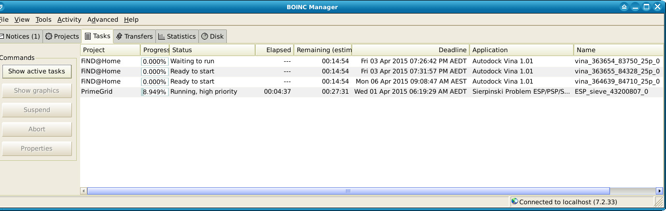Screen dimensions: 666x211
Task: Click the Show graphics button
Action: 37,91
